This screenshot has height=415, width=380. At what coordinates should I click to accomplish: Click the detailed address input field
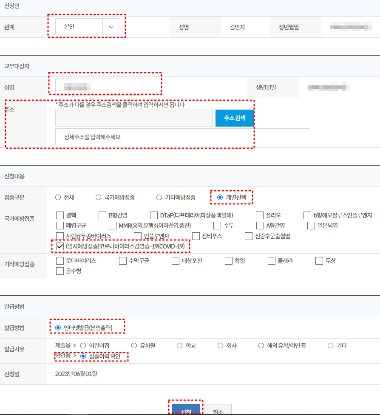(x=183, y=137)
